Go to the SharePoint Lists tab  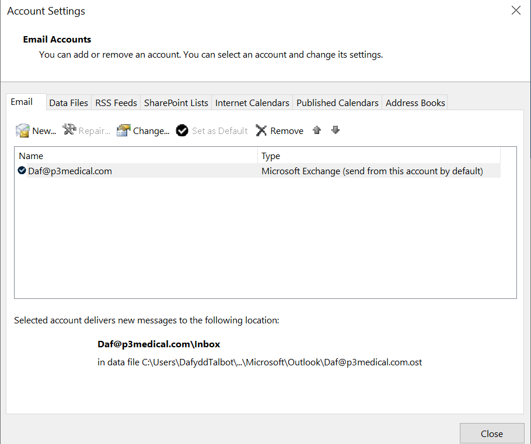click(x=176, y=103)
